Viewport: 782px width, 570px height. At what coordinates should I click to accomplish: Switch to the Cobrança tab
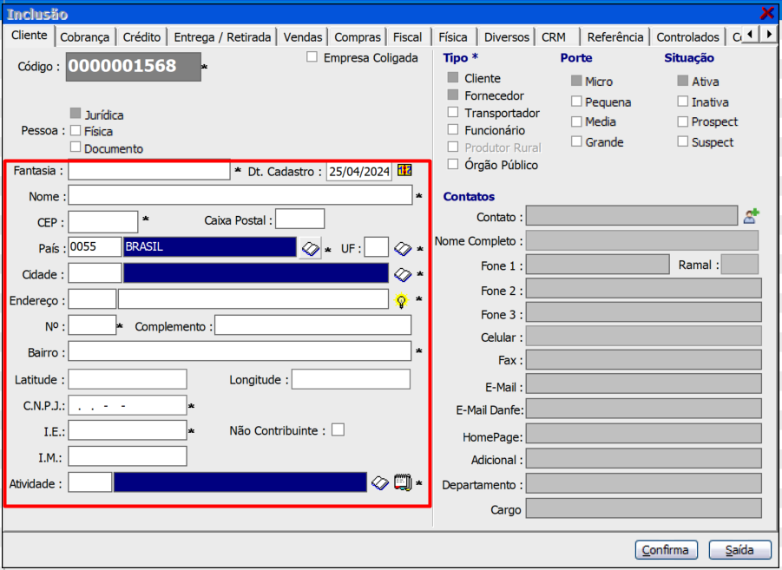pos(85,37)
